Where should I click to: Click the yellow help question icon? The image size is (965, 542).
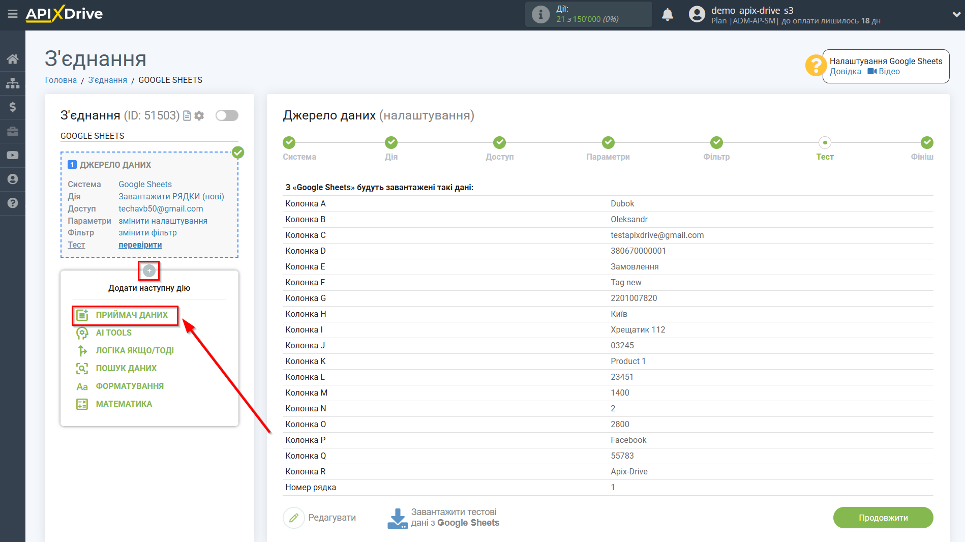[x=816, y=66]
